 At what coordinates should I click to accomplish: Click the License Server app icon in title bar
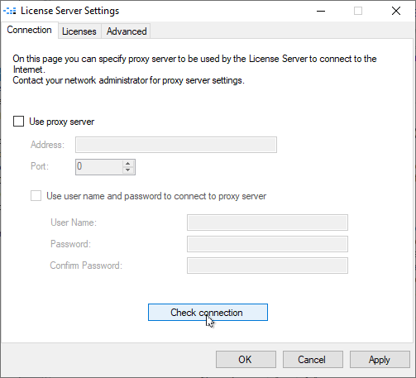tap(10, 11)
